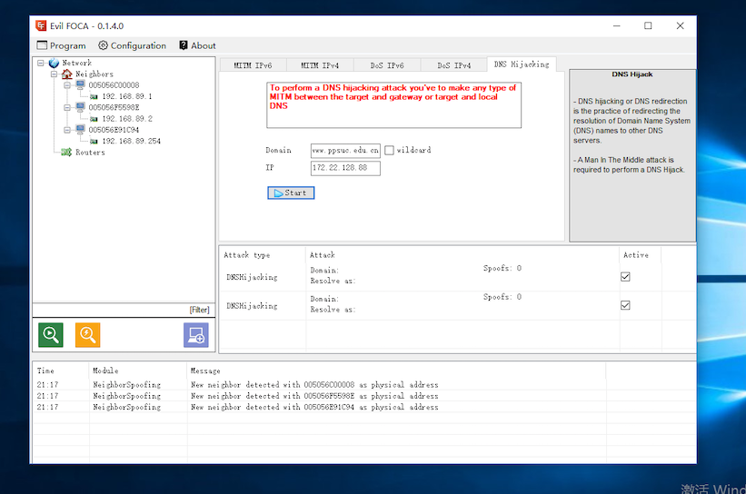Click the Attack column header
The height and width of the screenshot is (494, 746).
point(463,255)
